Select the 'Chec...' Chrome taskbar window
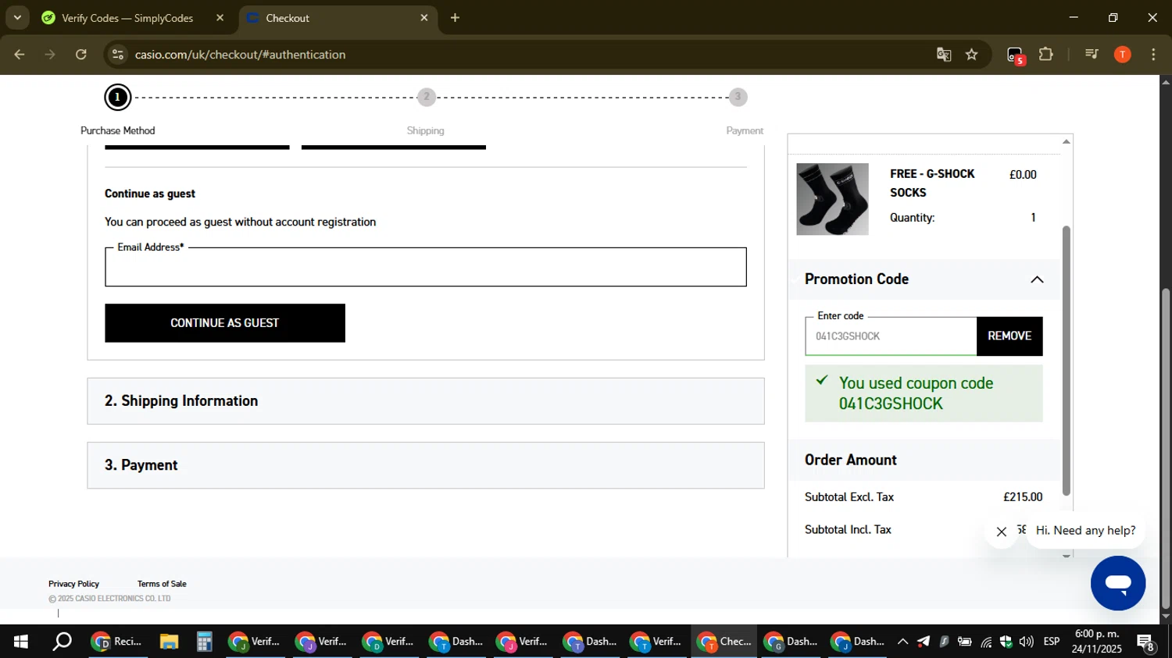 tap(724, 642)
